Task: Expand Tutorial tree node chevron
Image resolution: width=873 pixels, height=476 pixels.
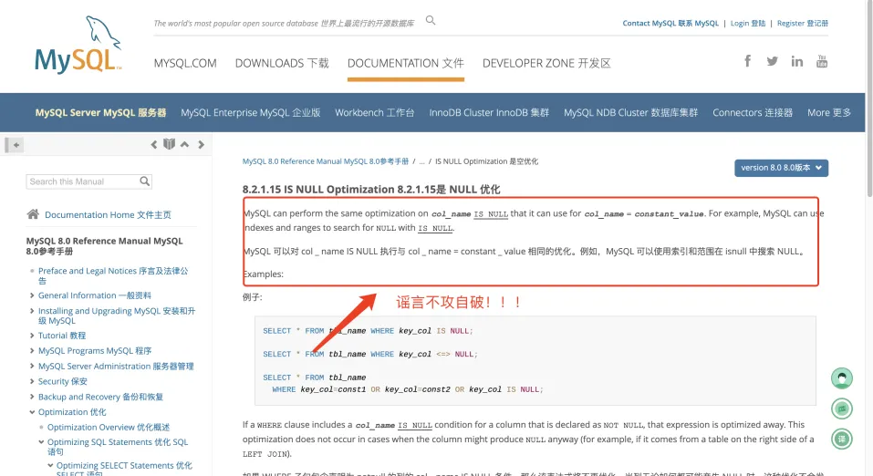Action: coord(32,336)
